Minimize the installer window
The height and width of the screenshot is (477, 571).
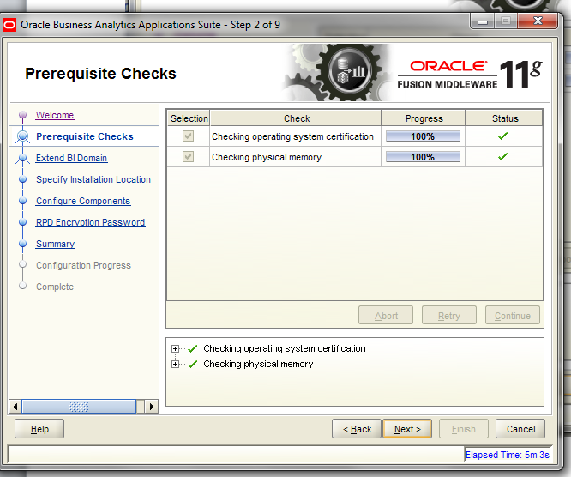click(483, 21)
